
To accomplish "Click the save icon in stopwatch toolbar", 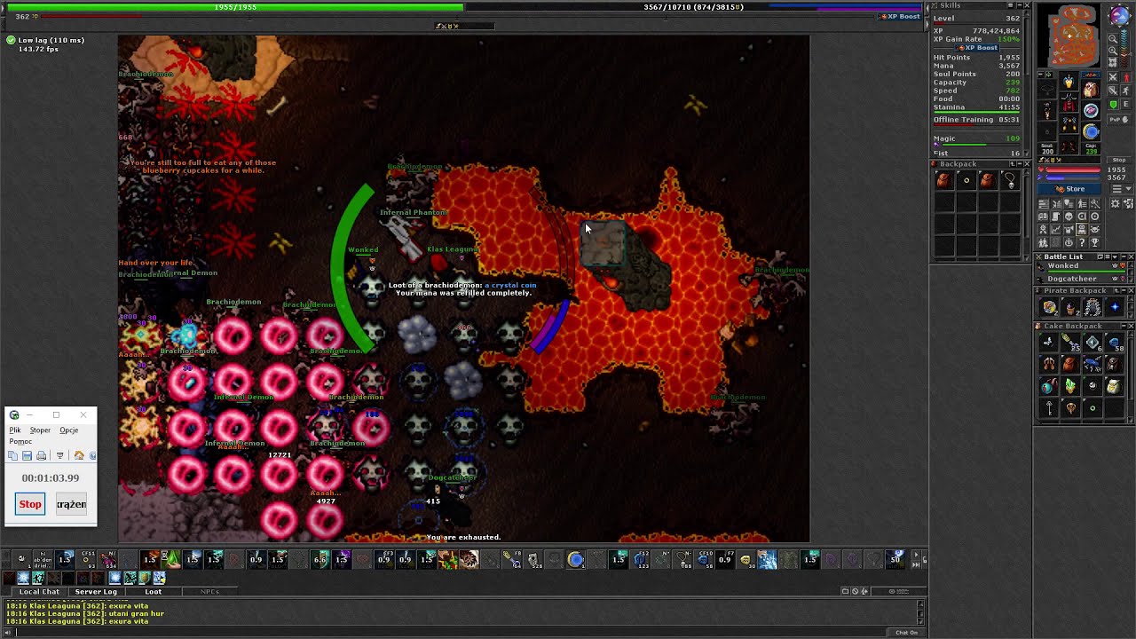I will coord(27,456).
